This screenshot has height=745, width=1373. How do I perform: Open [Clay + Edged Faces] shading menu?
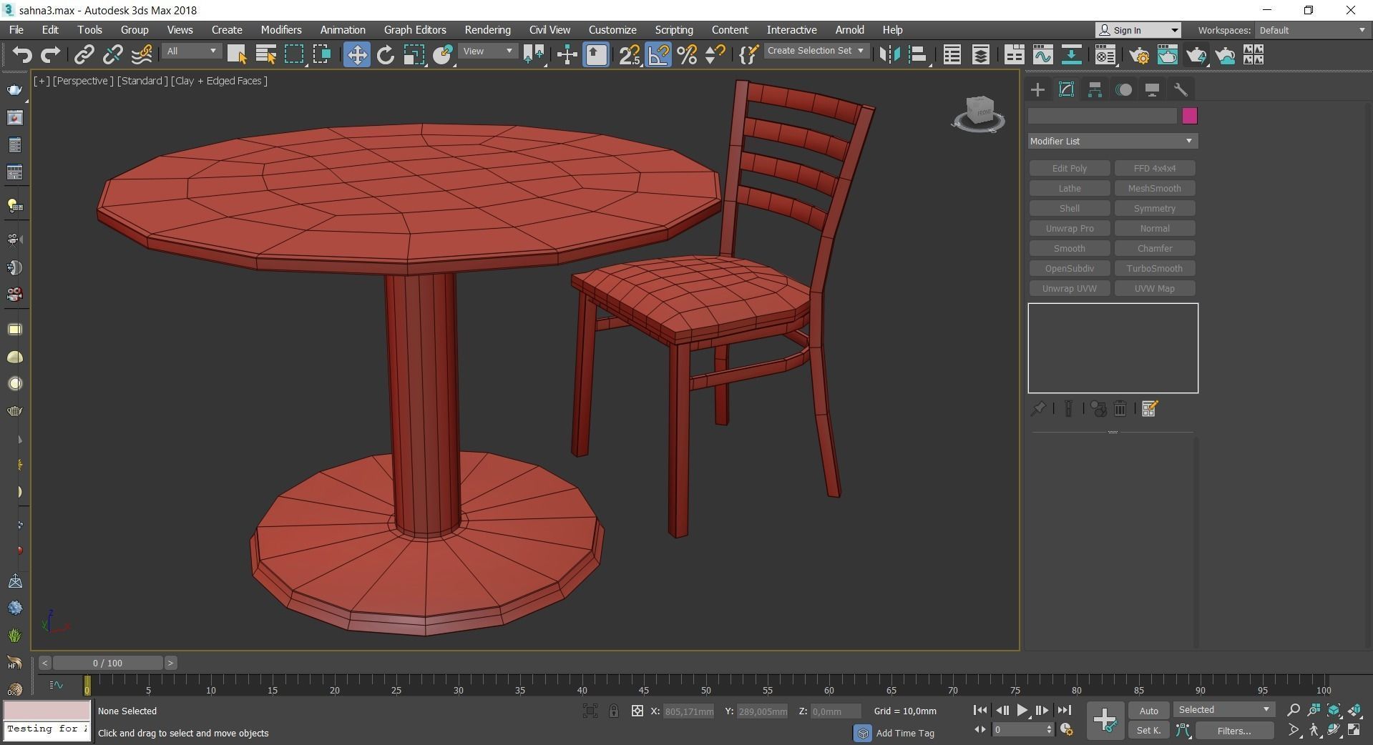point(219,81)
